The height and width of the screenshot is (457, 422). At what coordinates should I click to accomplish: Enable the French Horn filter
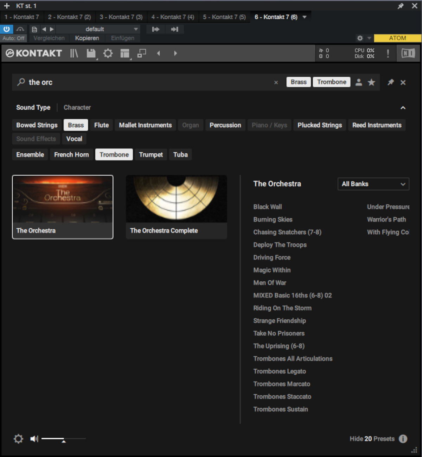(71, 154)
